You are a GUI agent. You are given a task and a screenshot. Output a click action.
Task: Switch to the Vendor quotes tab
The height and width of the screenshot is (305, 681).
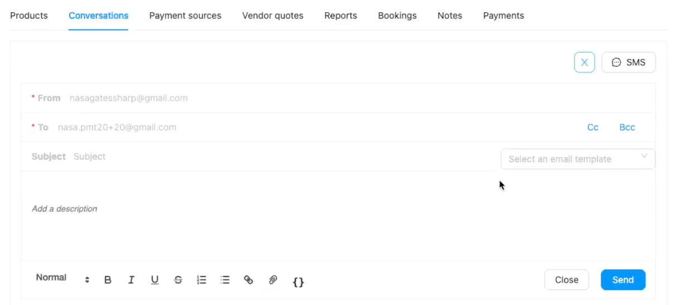coord(273,16)
